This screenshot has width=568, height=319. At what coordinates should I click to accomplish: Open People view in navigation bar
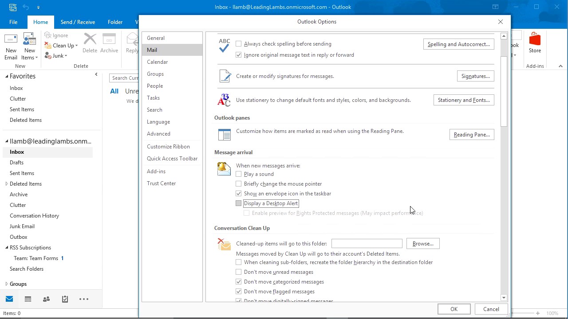[x=46, y=299]
